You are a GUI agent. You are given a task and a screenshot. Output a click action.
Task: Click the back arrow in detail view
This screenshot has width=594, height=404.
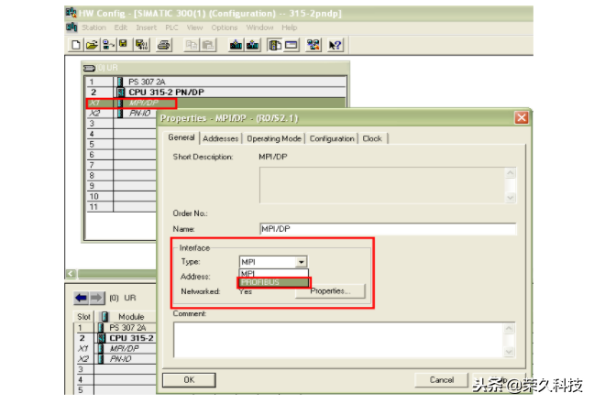pos(78,298)
